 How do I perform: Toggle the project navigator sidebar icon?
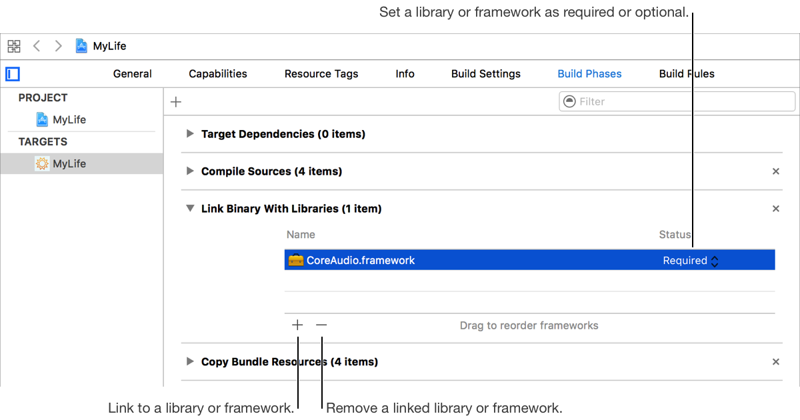[13, 74]
